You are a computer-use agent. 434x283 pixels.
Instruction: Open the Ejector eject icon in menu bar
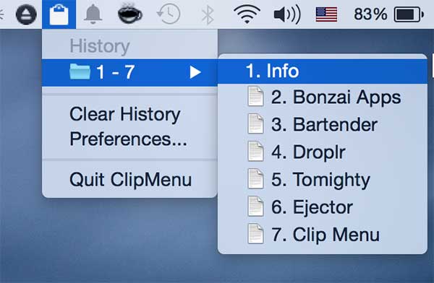(x=26, y=14)
